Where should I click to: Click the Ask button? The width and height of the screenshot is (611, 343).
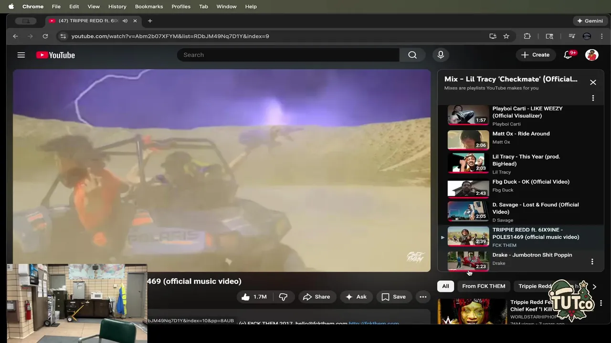tap(356, 297)
